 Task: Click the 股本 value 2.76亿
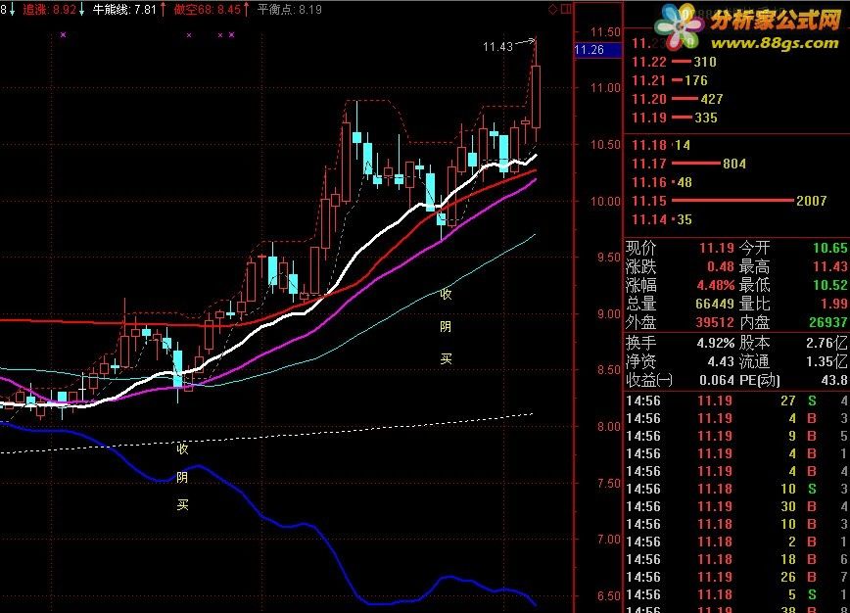pos(826,344)
